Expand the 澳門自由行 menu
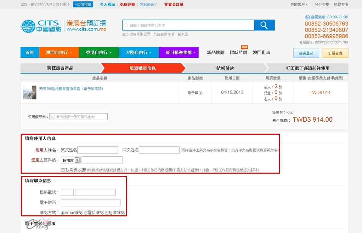 pyautogui.click(x=59, y=52)
